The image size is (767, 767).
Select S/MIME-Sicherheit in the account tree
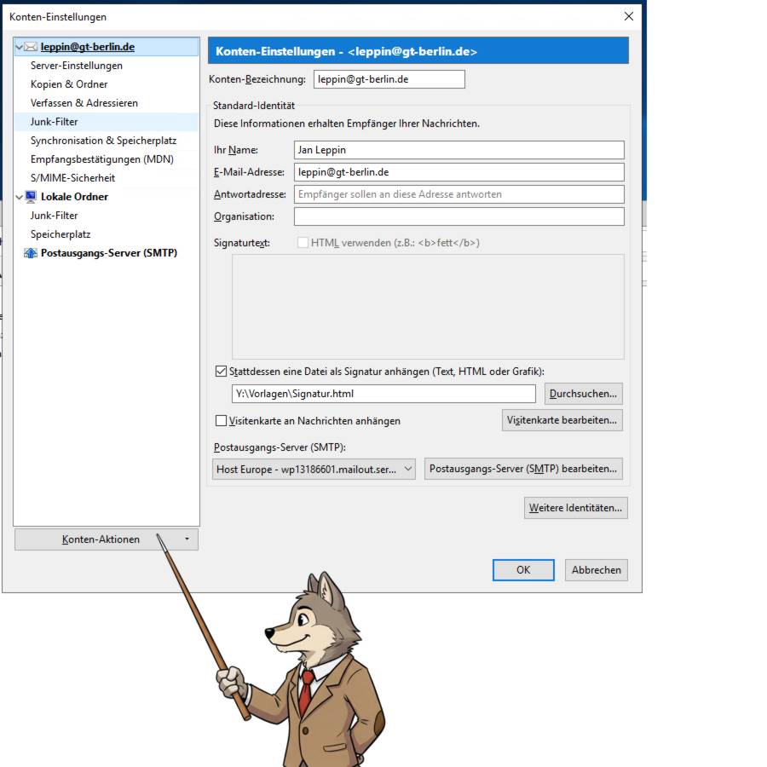click(x=73, y=178)
